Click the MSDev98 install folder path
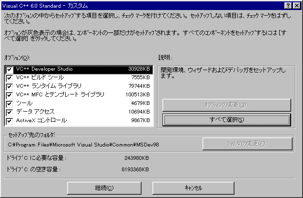The height and width of the screenshot is (198, 303). click(x=83, y=145)
